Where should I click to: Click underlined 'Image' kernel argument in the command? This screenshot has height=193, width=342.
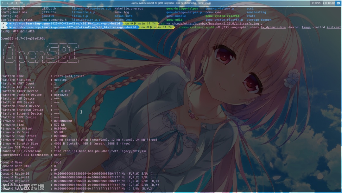pos(306,27)
